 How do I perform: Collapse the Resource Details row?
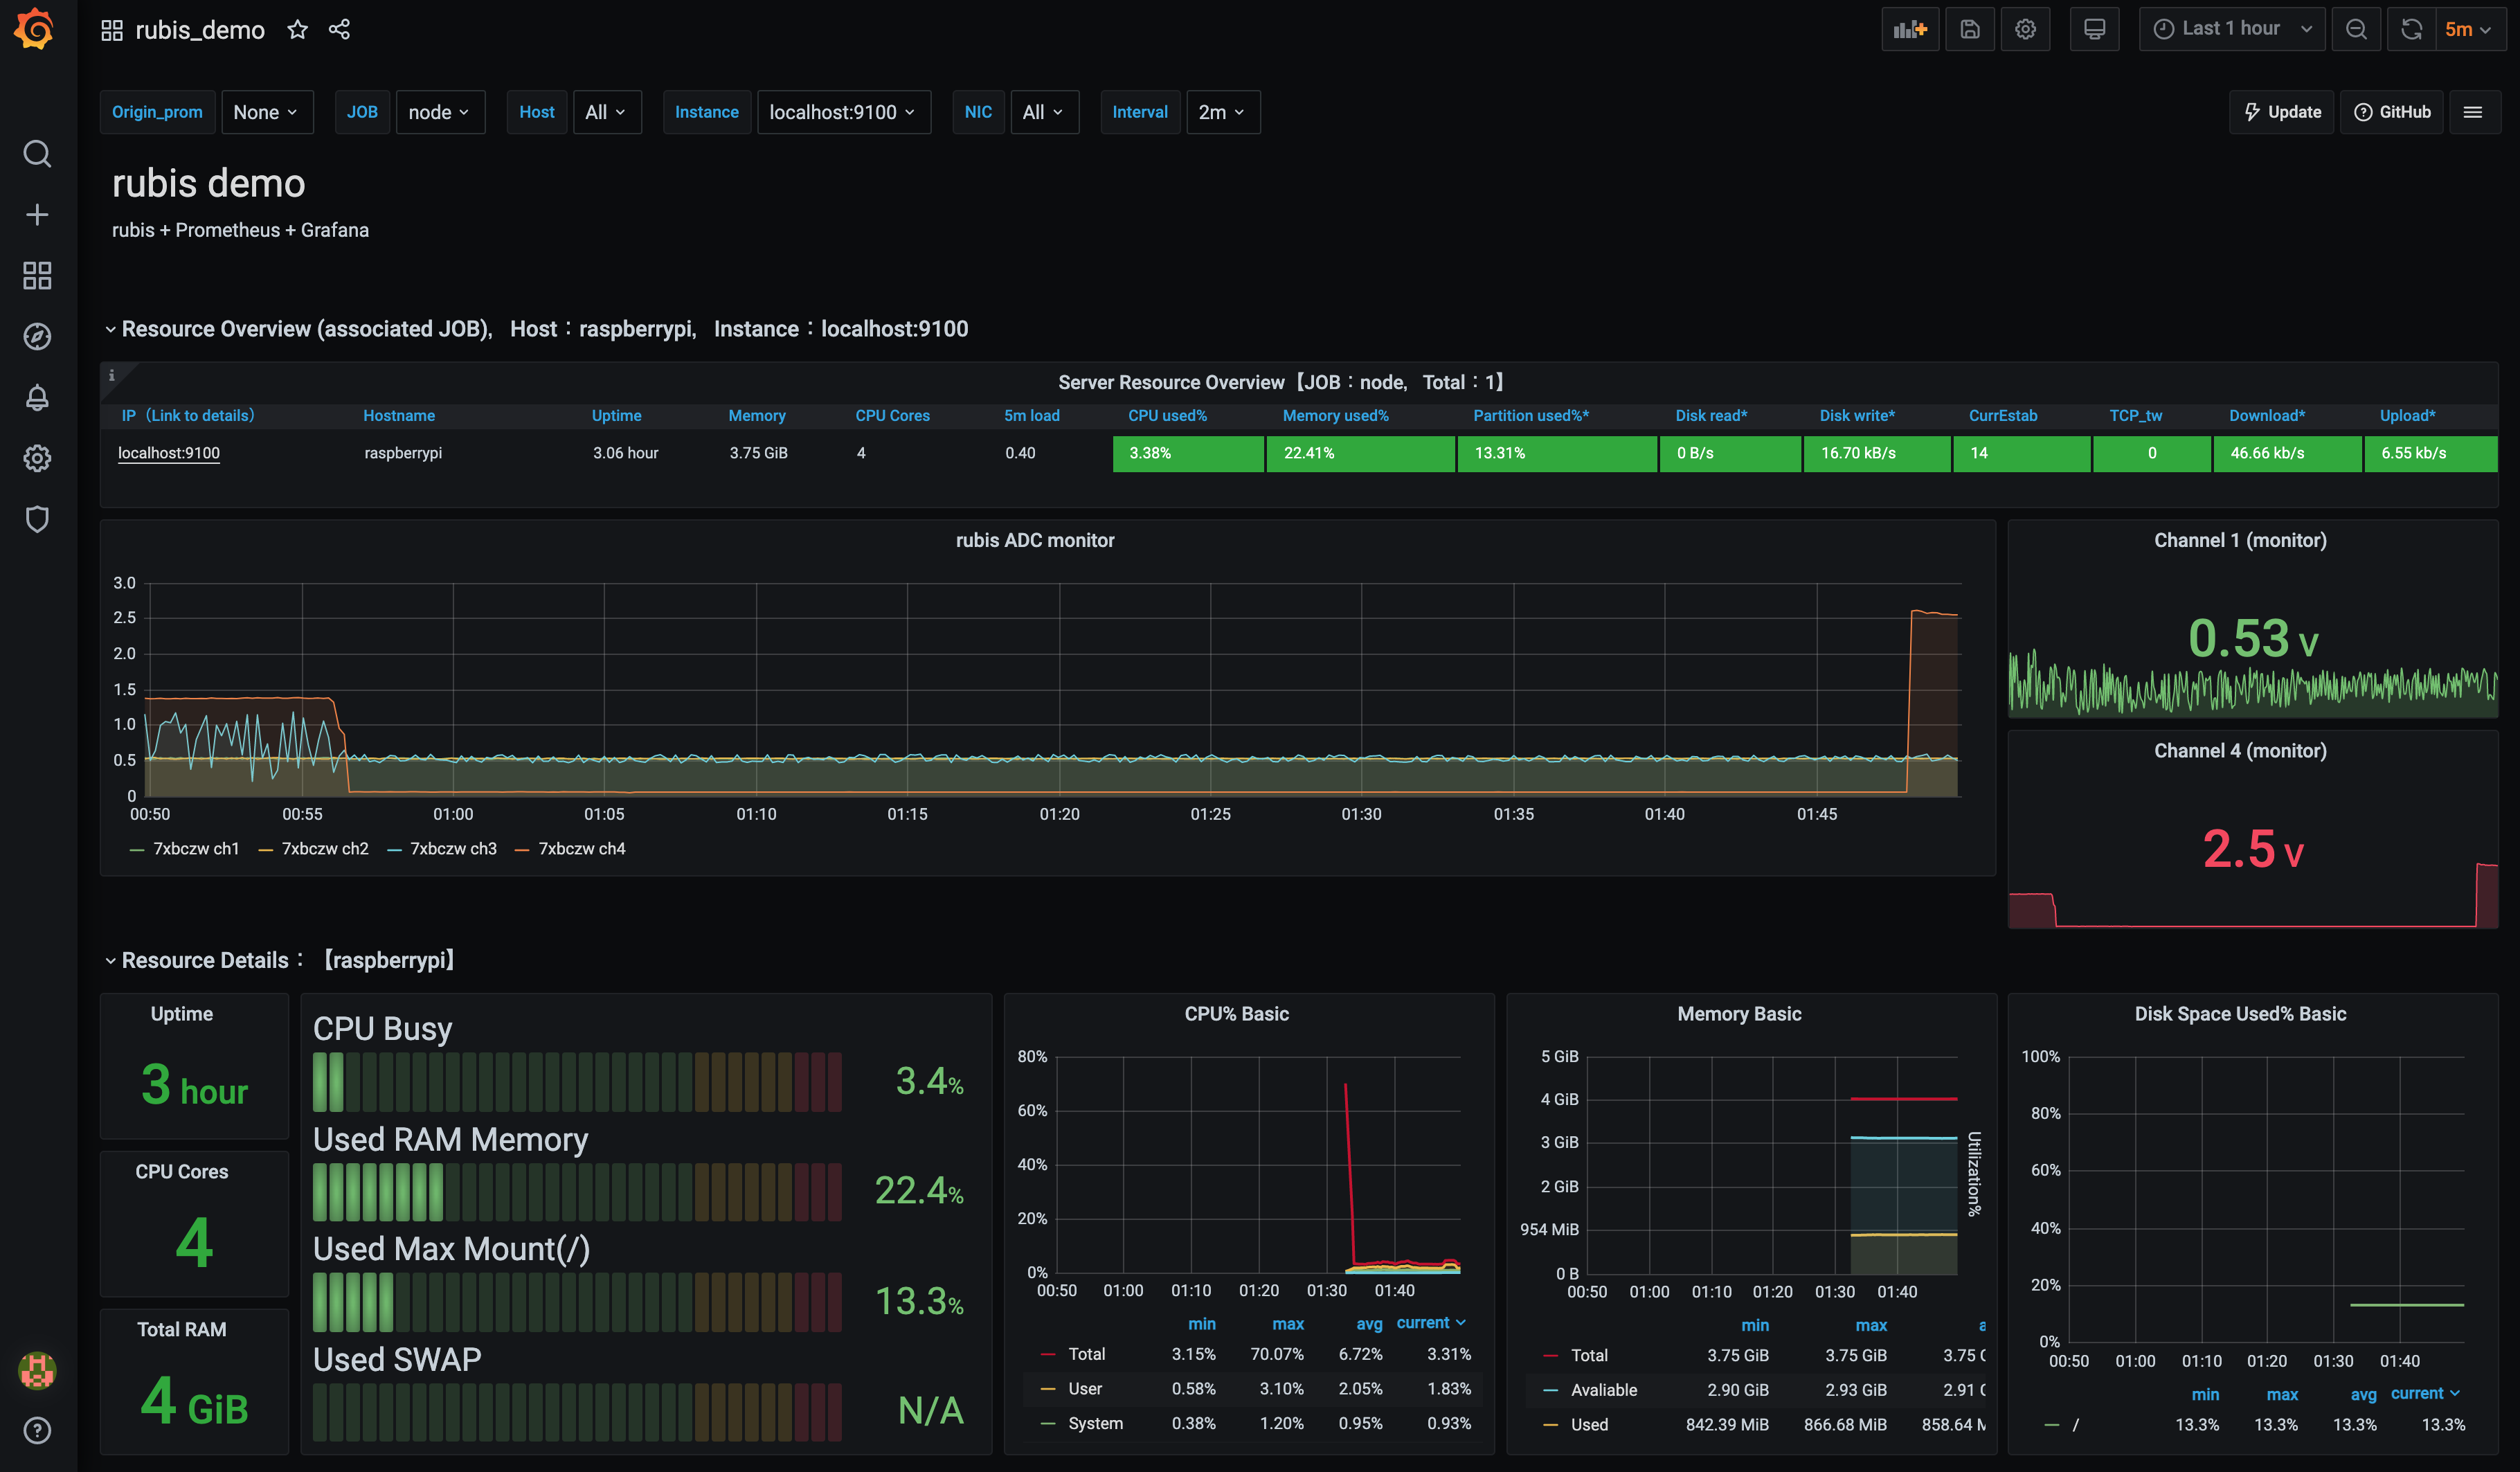[x=204, y=960]
